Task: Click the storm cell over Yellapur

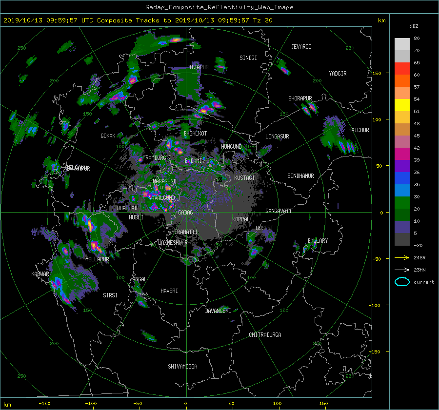Action: coord(96,246)
